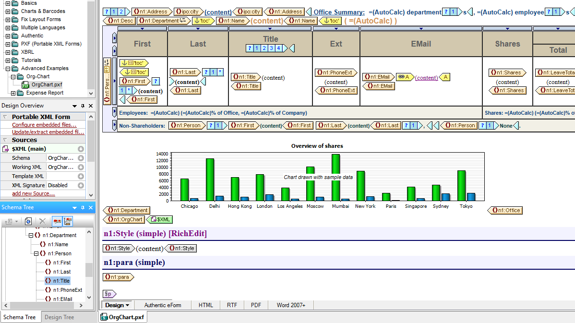Click the globe document icon in Schema Tree toolbar

tap(28, 221)
